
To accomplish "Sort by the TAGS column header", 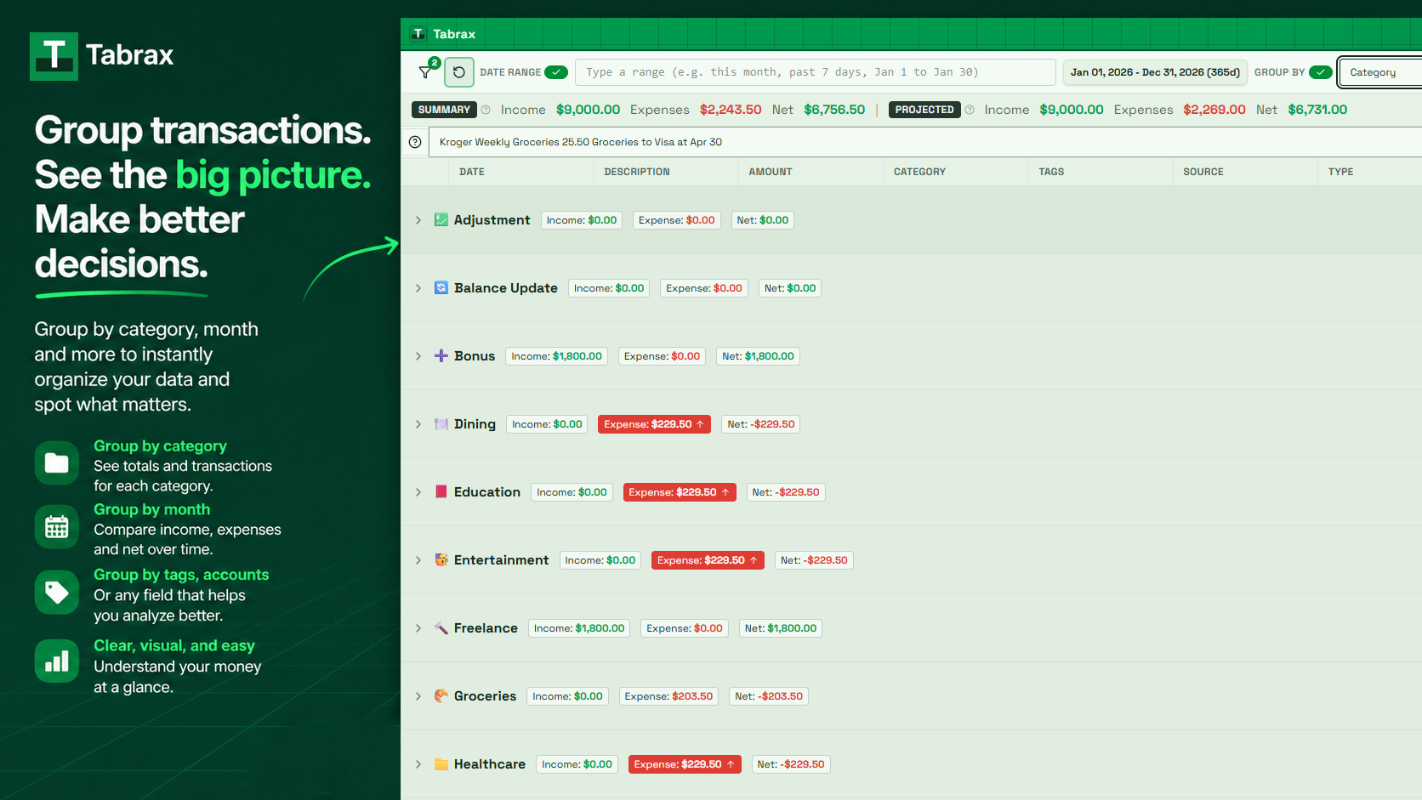I will click(x=1051, y=172).
